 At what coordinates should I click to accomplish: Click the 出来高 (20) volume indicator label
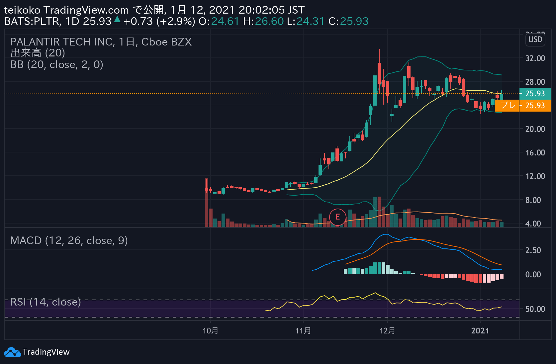click(x=38, y=53)
